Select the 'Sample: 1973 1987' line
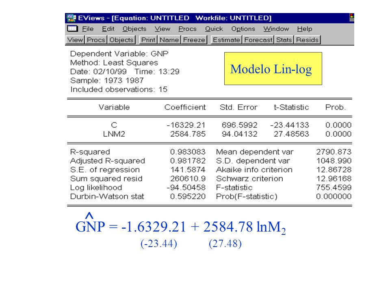This screenshot has height=293, width=390. click(107, 81)
